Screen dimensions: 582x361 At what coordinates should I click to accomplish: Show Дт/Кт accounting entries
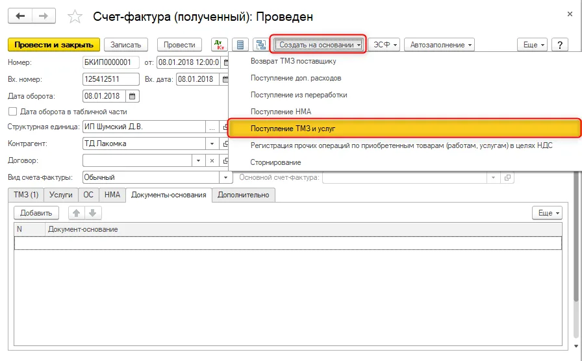tap(220, 45)
